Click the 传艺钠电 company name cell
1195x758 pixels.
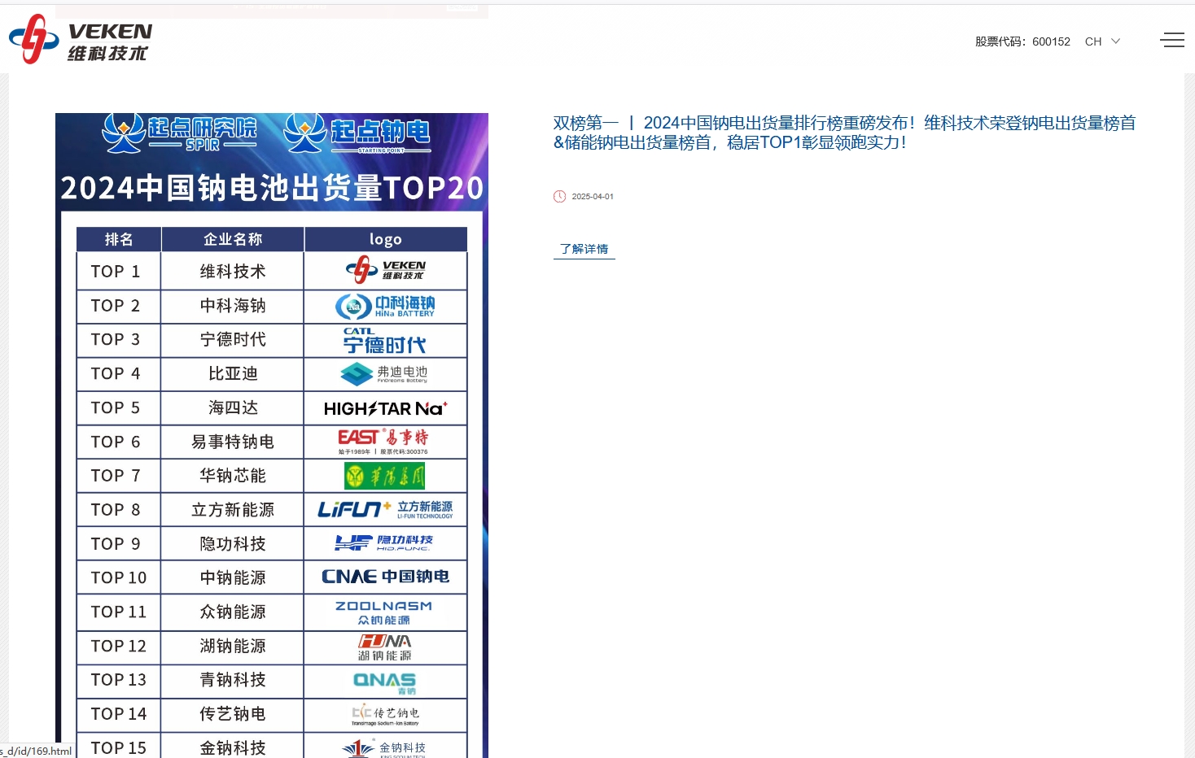click(233, 714)
